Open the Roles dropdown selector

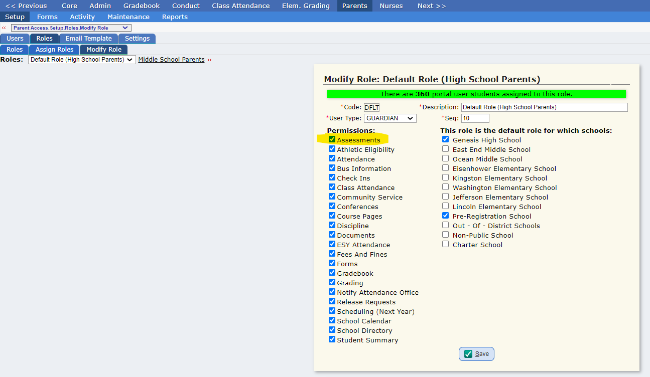coord(81,59)
